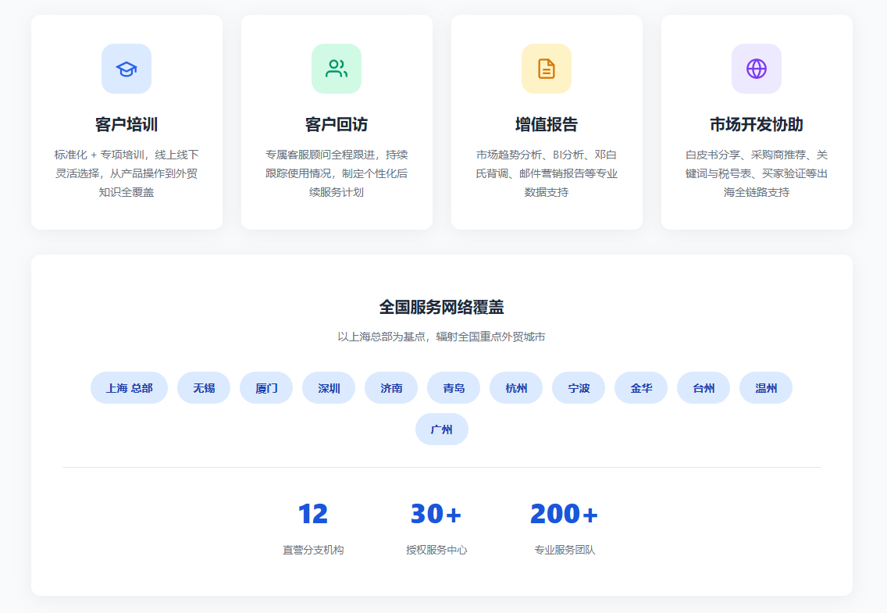887x613 pixels.
Task: Click the 客户培训 card title
Action: click(x=126, y=124)
